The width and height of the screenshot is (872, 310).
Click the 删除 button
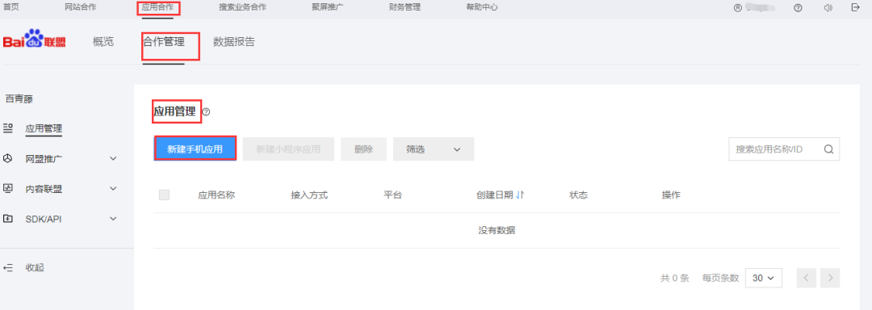[363, 149]
